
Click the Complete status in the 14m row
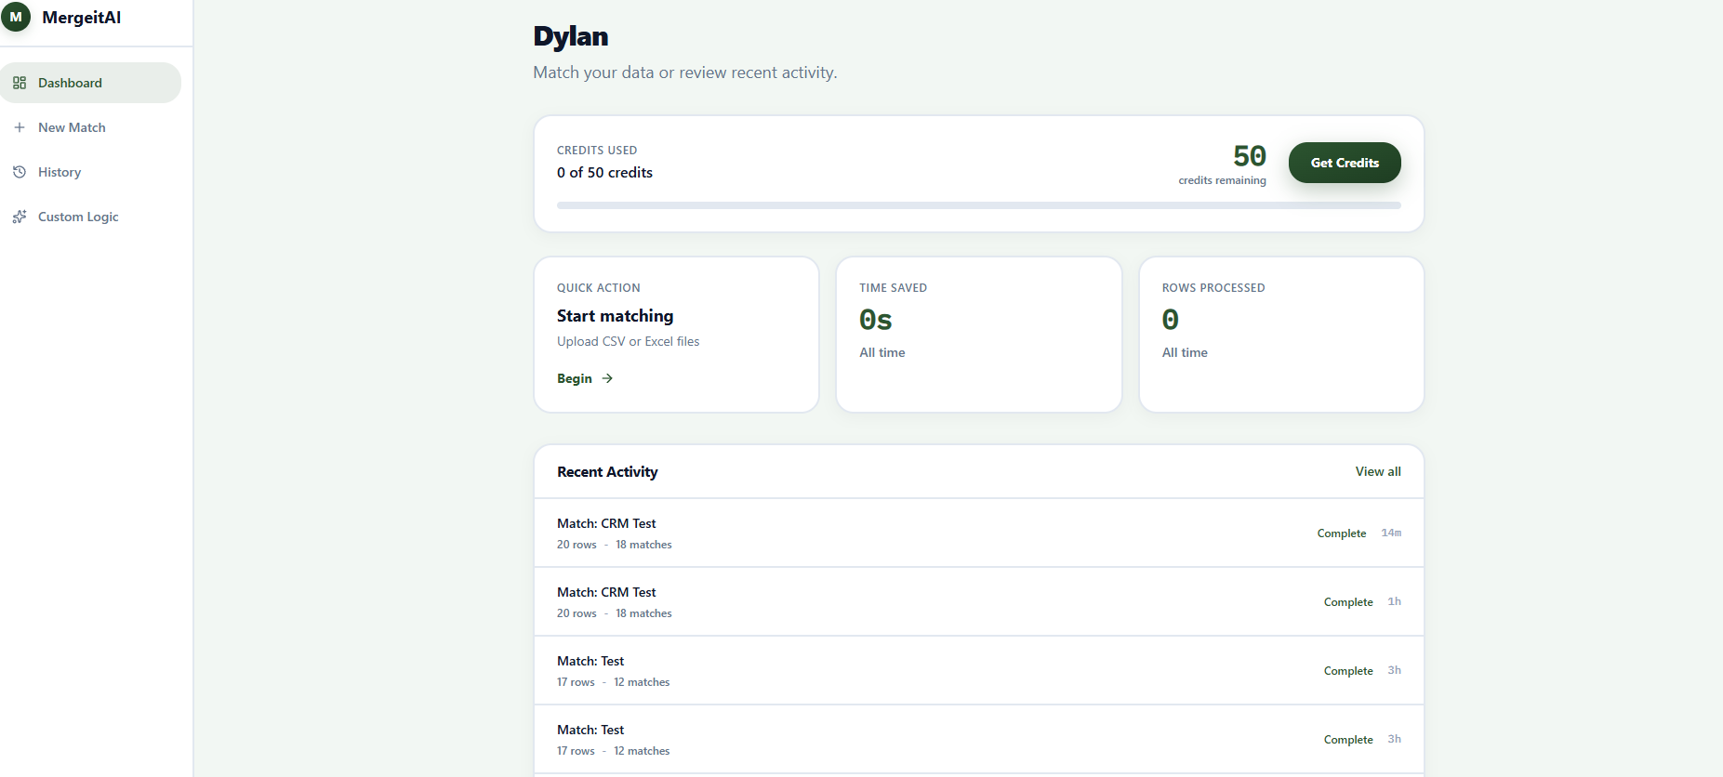coord(1342,533)
